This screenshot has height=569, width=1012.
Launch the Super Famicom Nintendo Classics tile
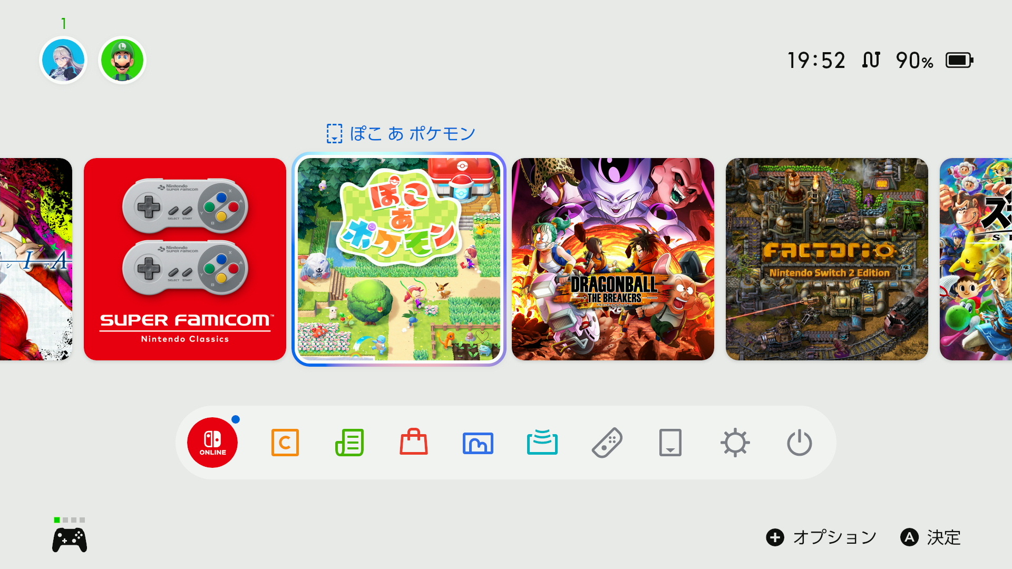click(185, 259)
